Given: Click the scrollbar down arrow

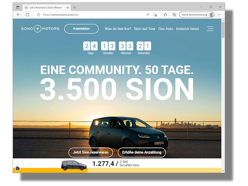Looking at the screenshot, I should pos(223,171).
